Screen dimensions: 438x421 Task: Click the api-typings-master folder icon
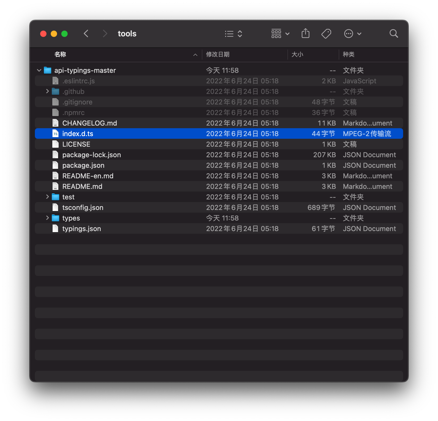click(48, 70)
